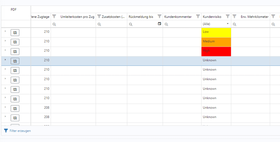
Task: Sort by Kundenkommentar column header
Action: point(178,17)
